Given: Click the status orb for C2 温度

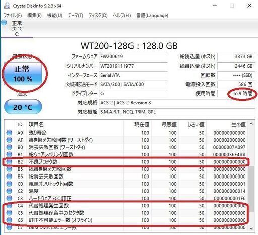Looking at the screenshot, I should pyautogui.click(x=9, y=191).
